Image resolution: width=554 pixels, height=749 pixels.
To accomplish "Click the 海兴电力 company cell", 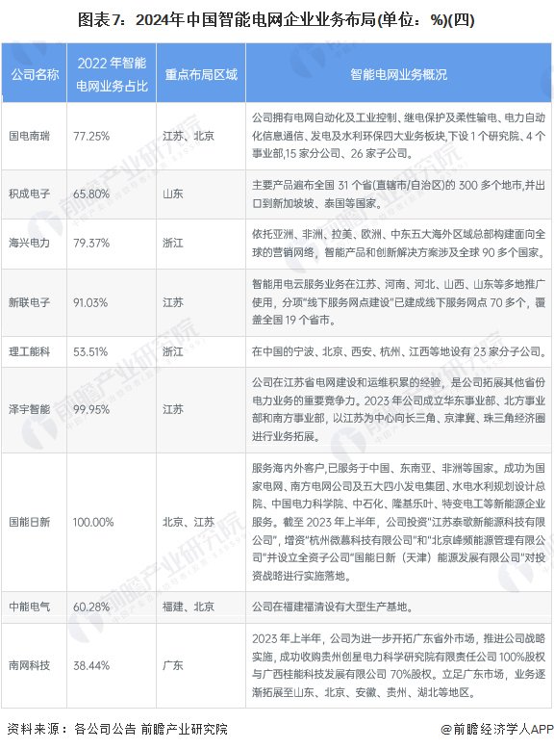I will (29, 244).
